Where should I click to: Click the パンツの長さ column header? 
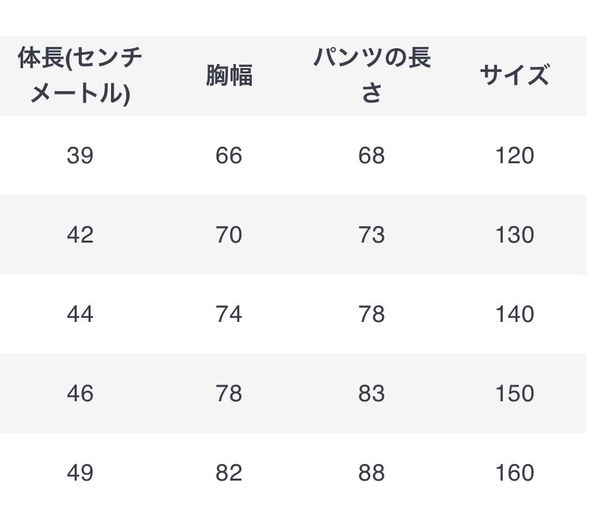[371, 75]
